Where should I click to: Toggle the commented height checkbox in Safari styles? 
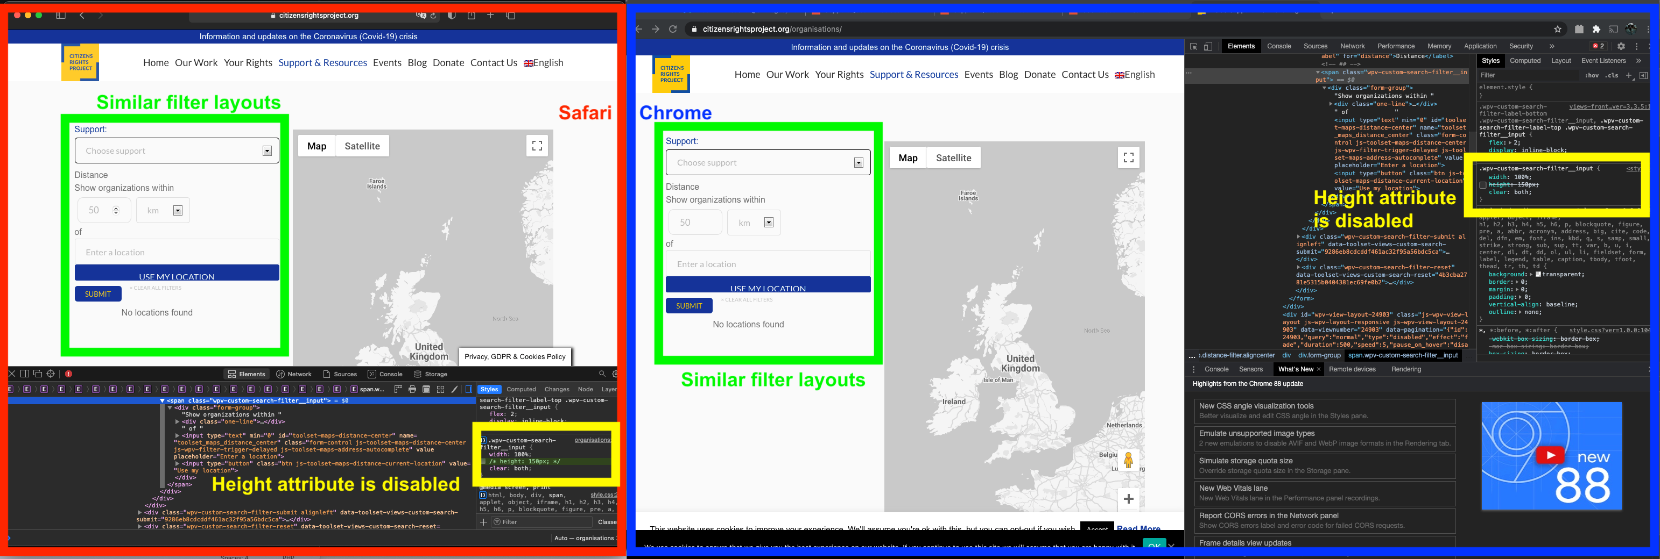click(x=483, y=461)
